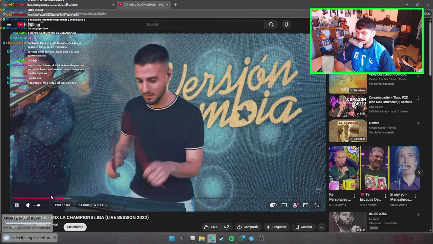
Task: Go to YouTube Premium home logo
Action: coord(29,24)
